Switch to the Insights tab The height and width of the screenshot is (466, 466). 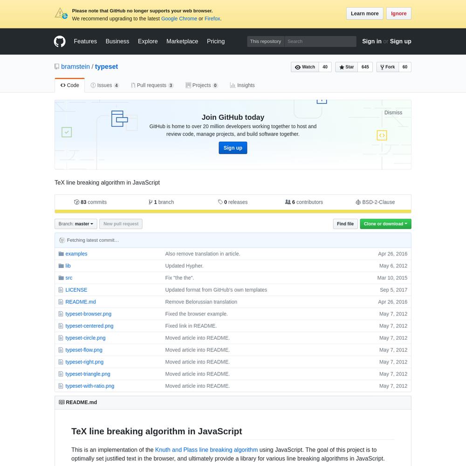point(242,85)
